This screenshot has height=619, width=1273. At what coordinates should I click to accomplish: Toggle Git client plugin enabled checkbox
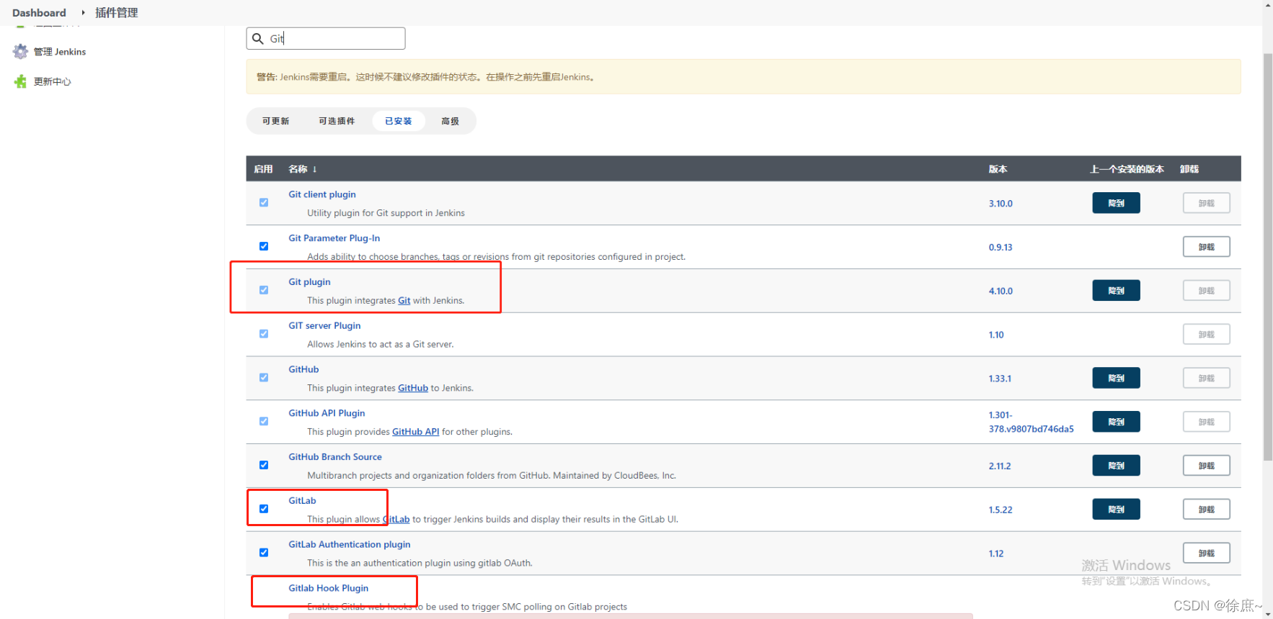click(264, 203)
